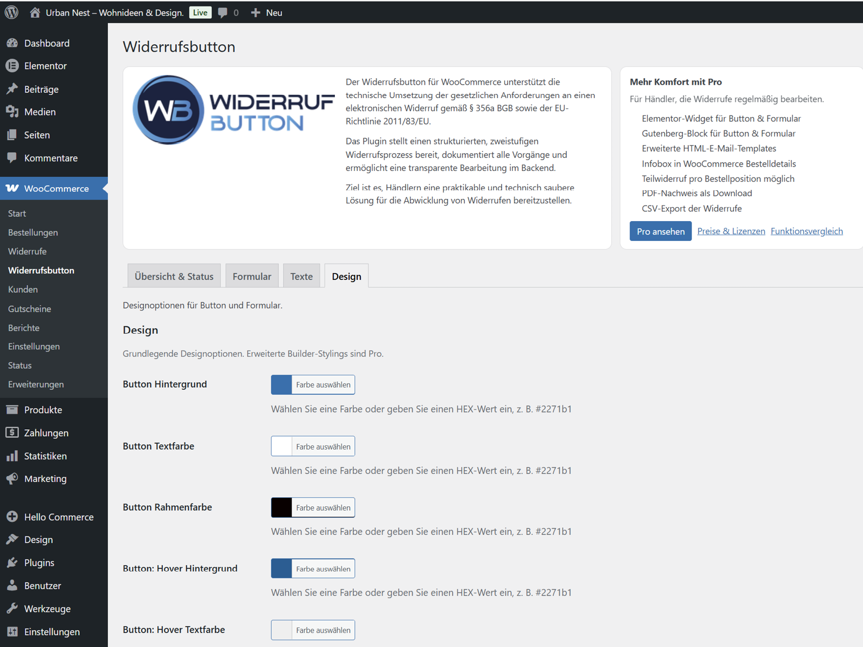Viewport: 863px width, 647px height.
Task: Click the Button Hintergrund blue color swatch
Action: [282, 385]
